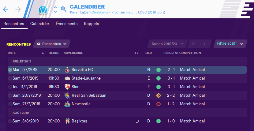Image resolution: width=254 pixels, height=131 pixels.
Task: Click the back navigation arrow
Action: 6,9
